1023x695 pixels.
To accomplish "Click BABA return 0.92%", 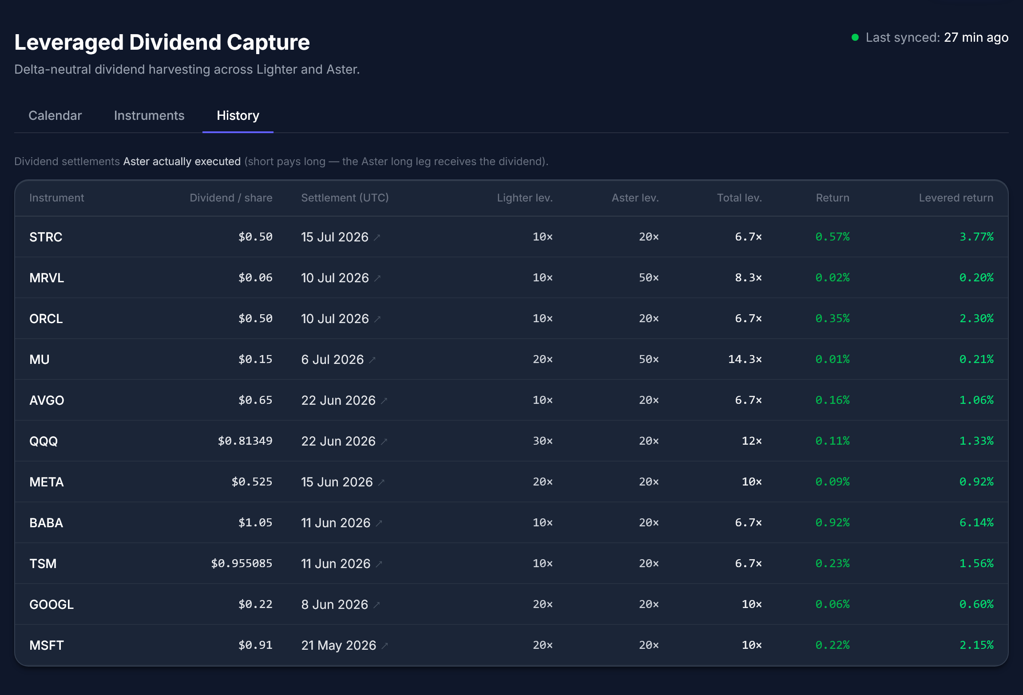I will tap(833, 522).
